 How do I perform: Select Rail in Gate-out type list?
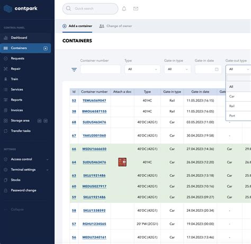click(238, 106)
